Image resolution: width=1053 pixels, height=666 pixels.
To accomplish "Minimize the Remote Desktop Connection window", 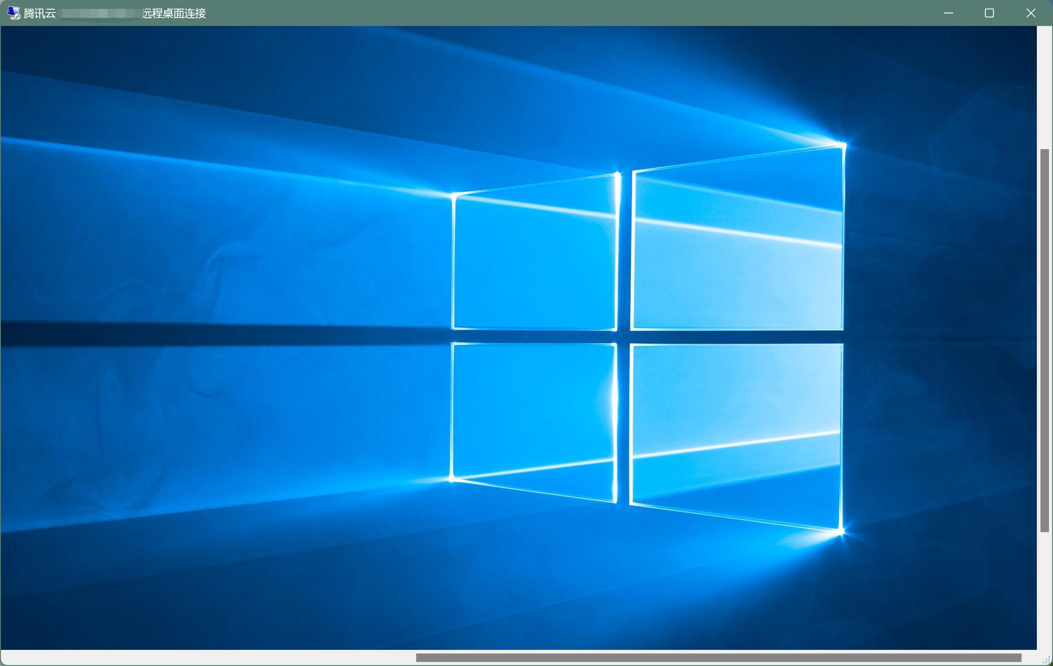I will click(948, 13).
